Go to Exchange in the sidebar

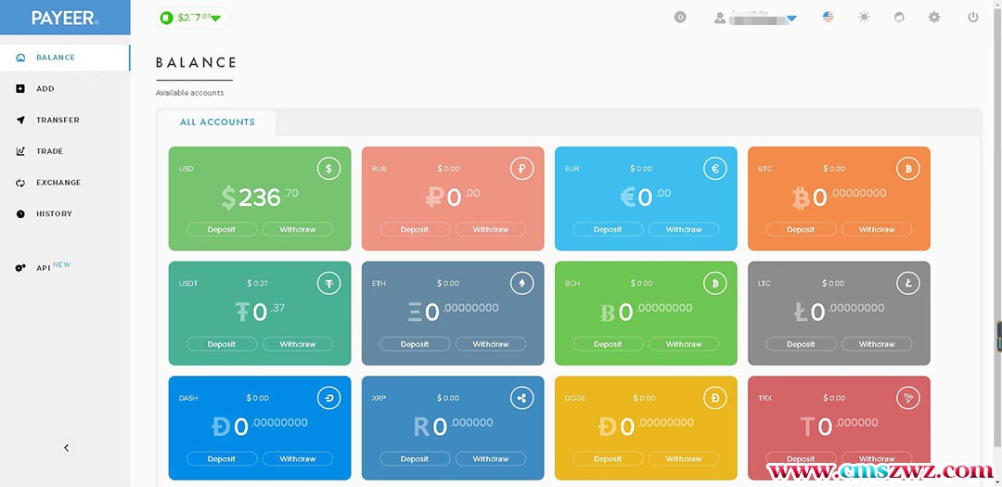pos(58,183)
